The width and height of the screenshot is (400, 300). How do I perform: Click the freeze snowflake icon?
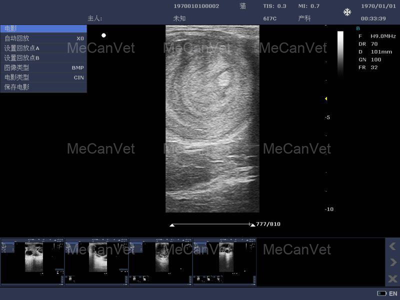click(347, 12)
